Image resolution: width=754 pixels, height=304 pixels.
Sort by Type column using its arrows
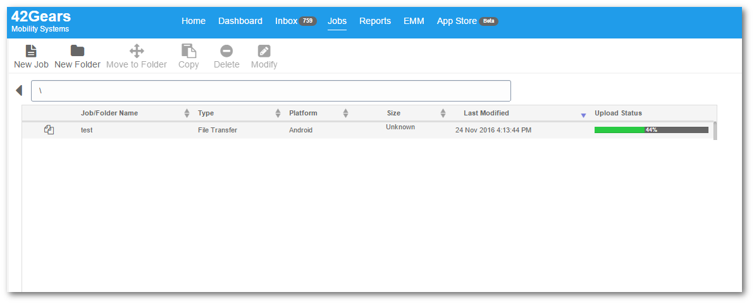pyautogui.click(x=278, y=113)
